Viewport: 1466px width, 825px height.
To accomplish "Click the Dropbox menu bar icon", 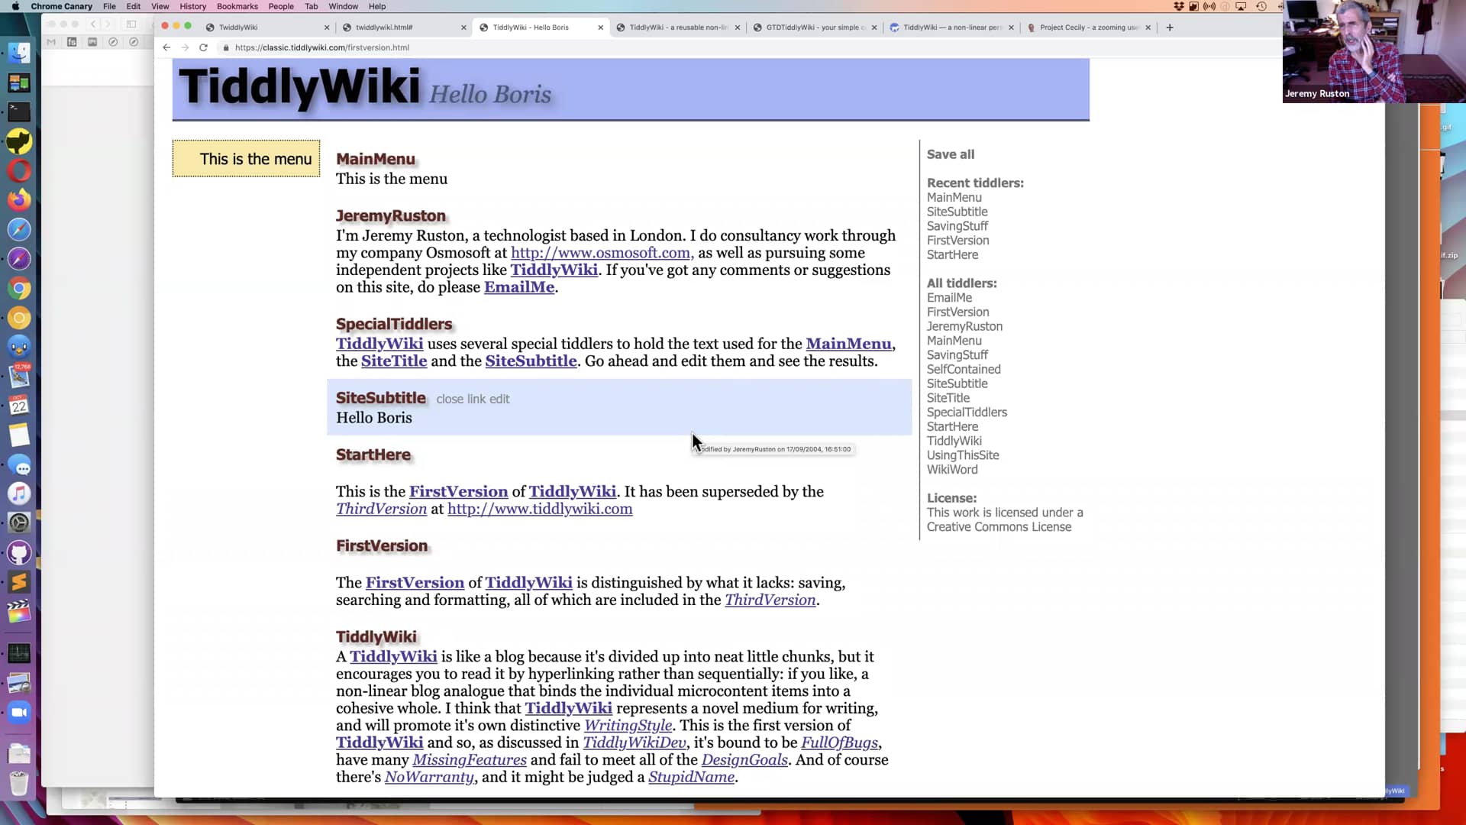I will pos(1179,6).
